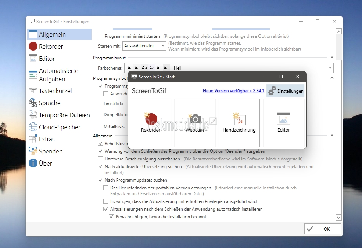Collapse the Programmlayout section chevron
Viewport: 362px width, 248px height.
click(332, 58)
